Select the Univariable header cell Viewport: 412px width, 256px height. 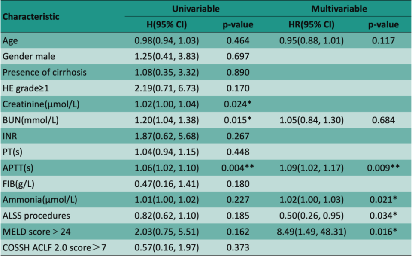[x=195, y=9]
